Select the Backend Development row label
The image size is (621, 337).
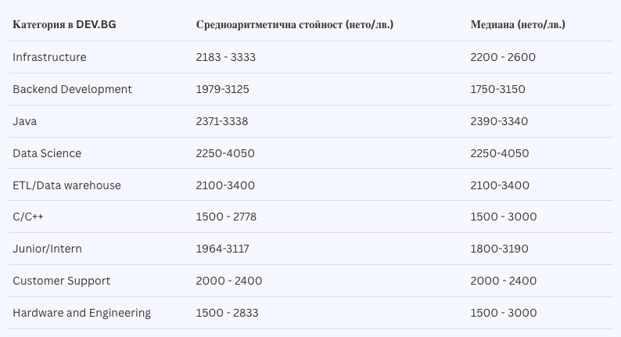tap(72, 89)
